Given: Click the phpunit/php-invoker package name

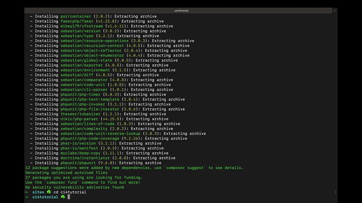Looking at the screenshot, I should [x=83, y=104].
